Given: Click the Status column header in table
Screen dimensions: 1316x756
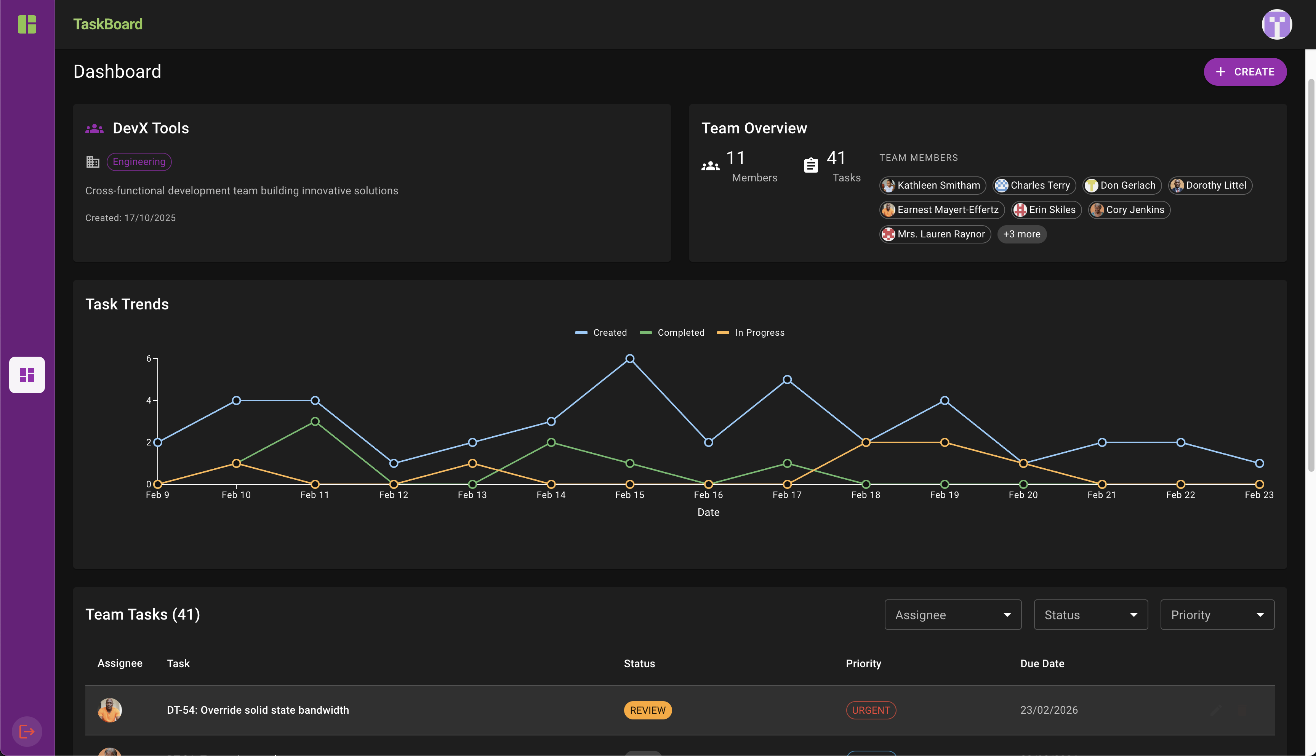Looking at the screenshot, I should click(x=639, y=663).
